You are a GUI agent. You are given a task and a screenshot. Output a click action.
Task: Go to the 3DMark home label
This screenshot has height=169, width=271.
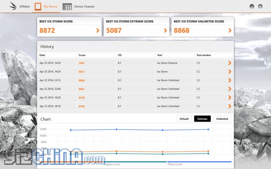(25, 7)
